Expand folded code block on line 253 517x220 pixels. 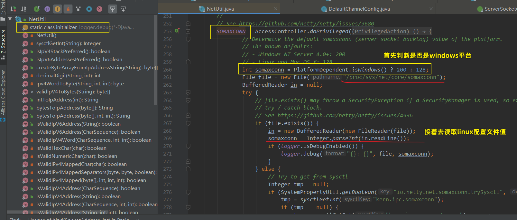tap(188, 31)
